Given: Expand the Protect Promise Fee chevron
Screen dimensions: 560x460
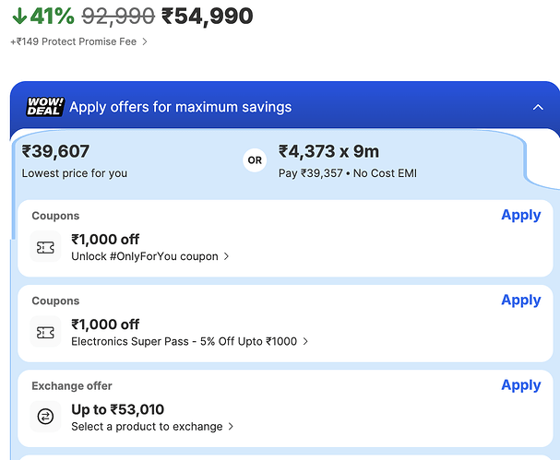Looking at the screenshot, I should click(144, 41).
